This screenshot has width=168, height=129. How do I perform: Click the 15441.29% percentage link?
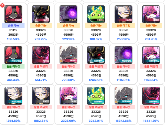click(x=151, y=121)
